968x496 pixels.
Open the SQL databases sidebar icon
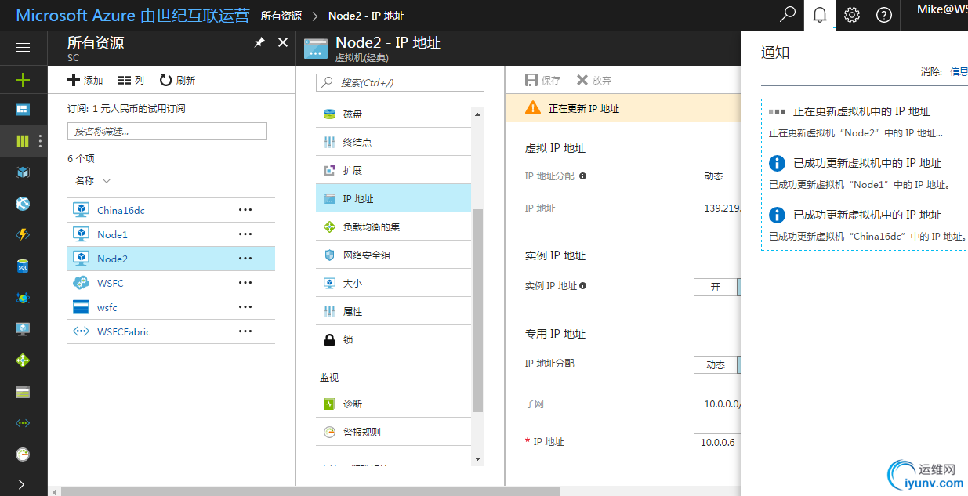[x=23, y=266]
